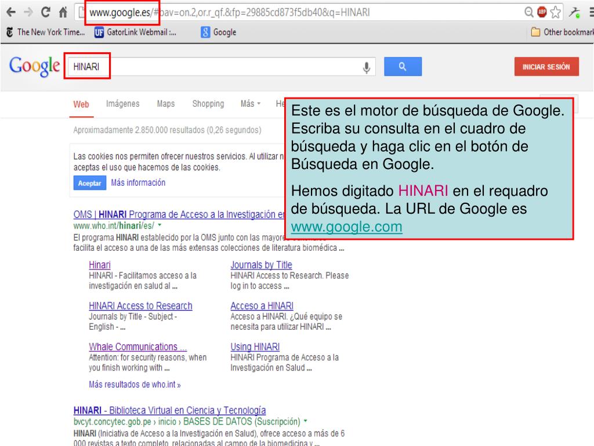Switch to the Imágenes tab
Viewport: 594px width, 446px height.
pos(123,104)
